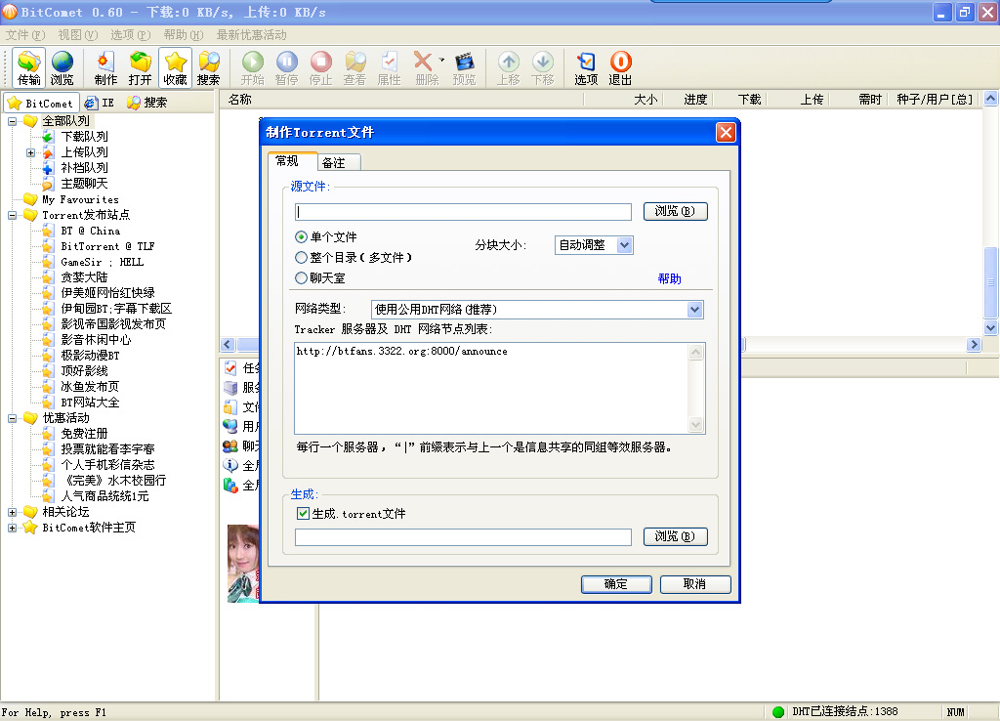This screenshot has height=721, width=1000.
Task: Collapse the Torrent发布站点 tree node
Action: pyautogui.click(x=12, y=215)
